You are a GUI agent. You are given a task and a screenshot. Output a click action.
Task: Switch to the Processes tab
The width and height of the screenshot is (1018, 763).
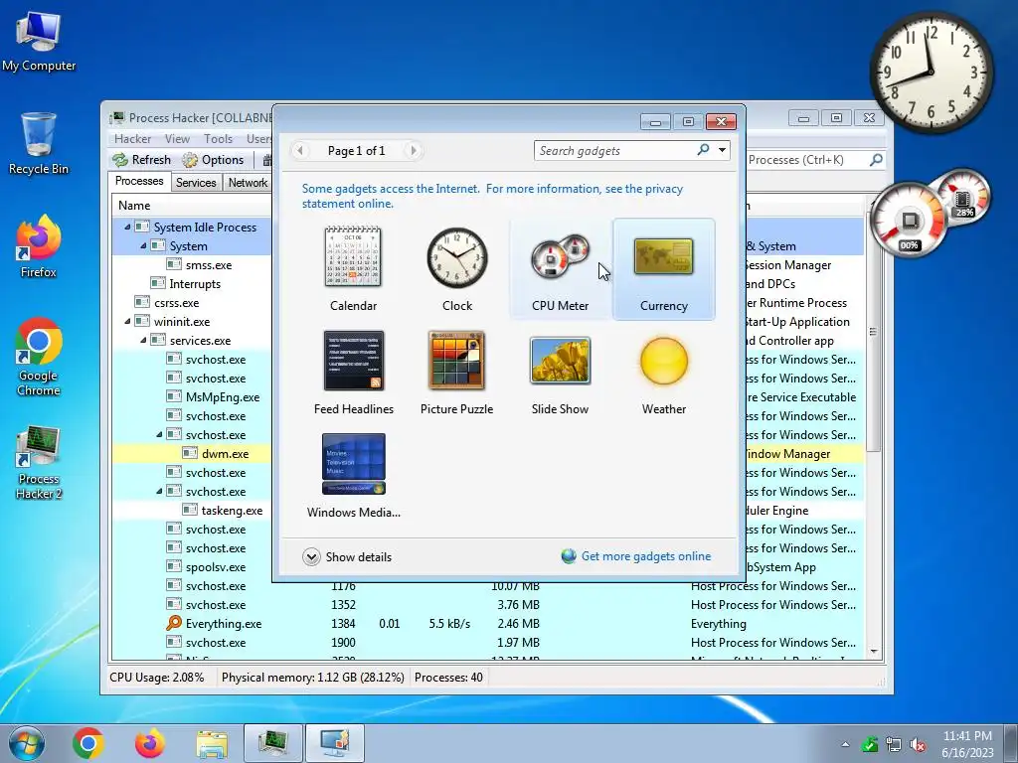139,181
